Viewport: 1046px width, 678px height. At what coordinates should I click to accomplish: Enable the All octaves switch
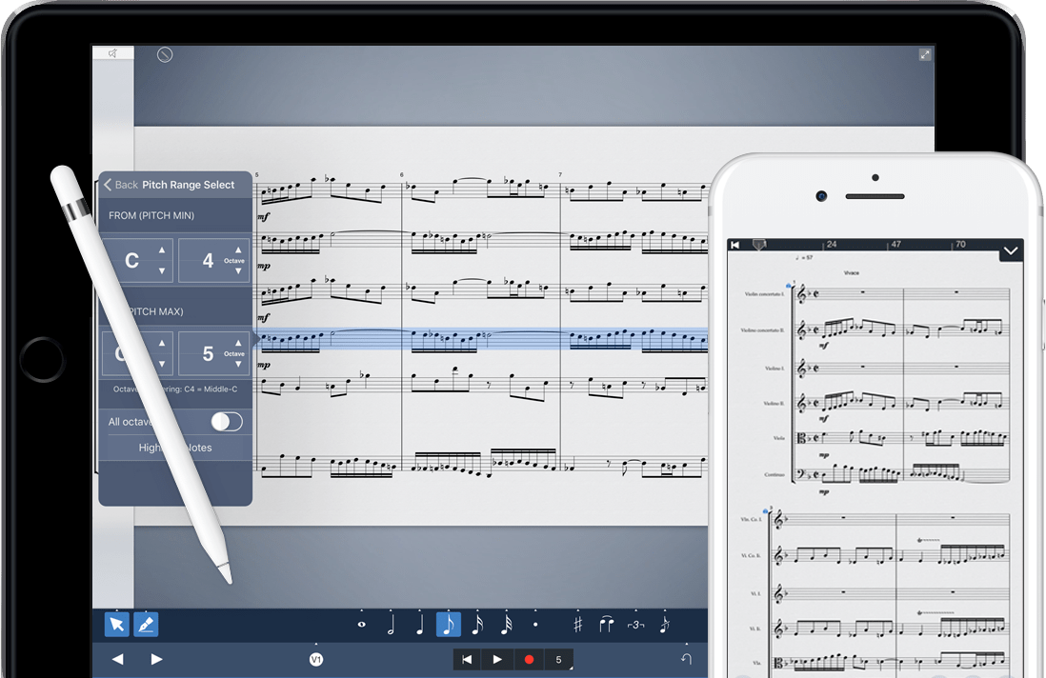click(230, 422)
